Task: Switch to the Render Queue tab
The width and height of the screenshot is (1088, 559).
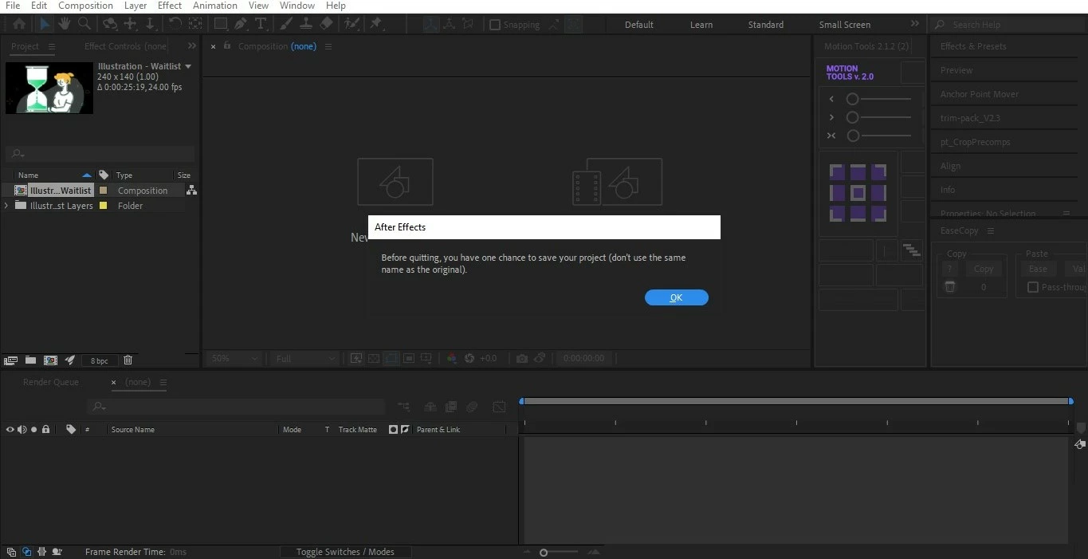Action: pos(50,382)
